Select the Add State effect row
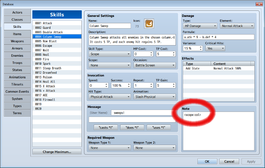This screenshot has width=265, height=168. point(219,68)
